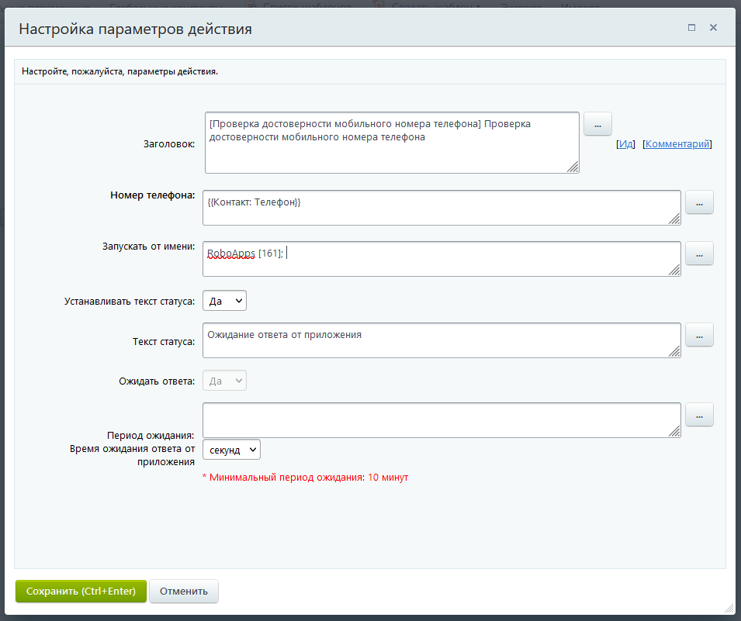Expand the секунд time unit dropdown

click(x=231, y=450)
